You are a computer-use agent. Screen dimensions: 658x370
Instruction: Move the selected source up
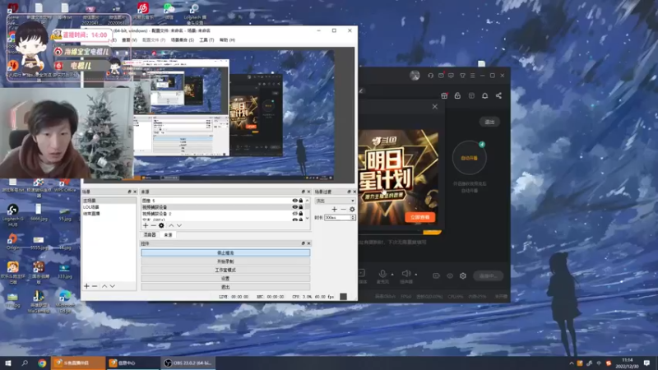[171, 225]
